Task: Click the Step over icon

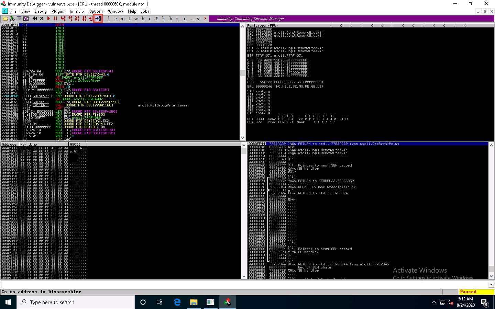Action: click(x=70, y=19)
